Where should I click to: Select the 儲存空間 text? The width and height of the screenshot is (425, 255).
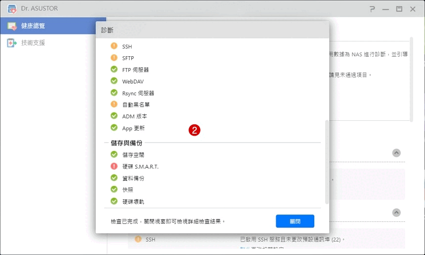pyautogui.click(x=133, y=155)
